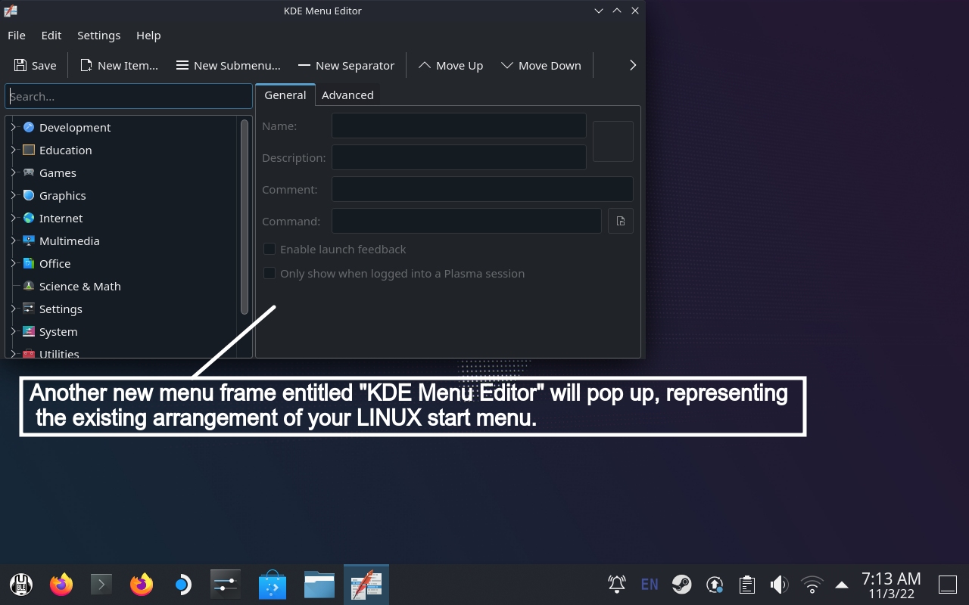Browse for command file button
Image resolution: width=969 pixels, height=605 pixels.
(x=621, y=221)
